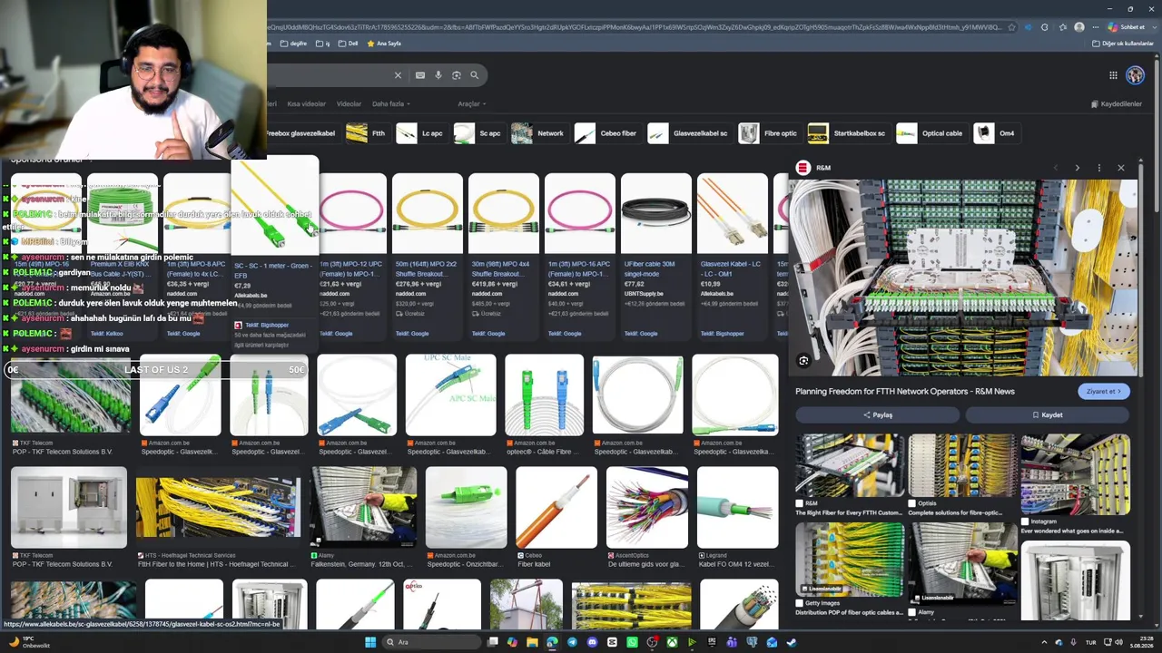
Task: Start voice search with microphone icon
Action: (438, 75)
